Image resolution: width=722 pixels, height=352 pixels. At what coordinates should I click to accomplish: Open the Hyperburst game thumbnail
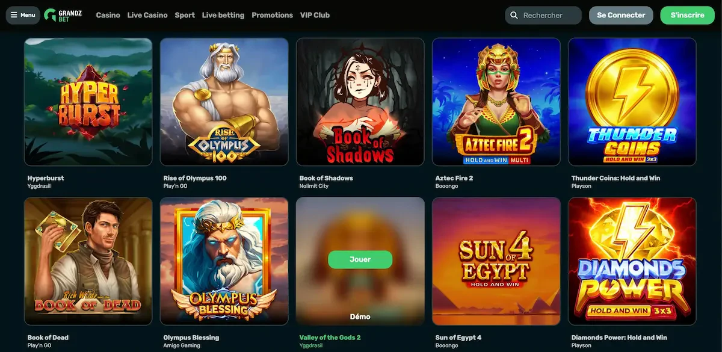click(x=88, y=102)
